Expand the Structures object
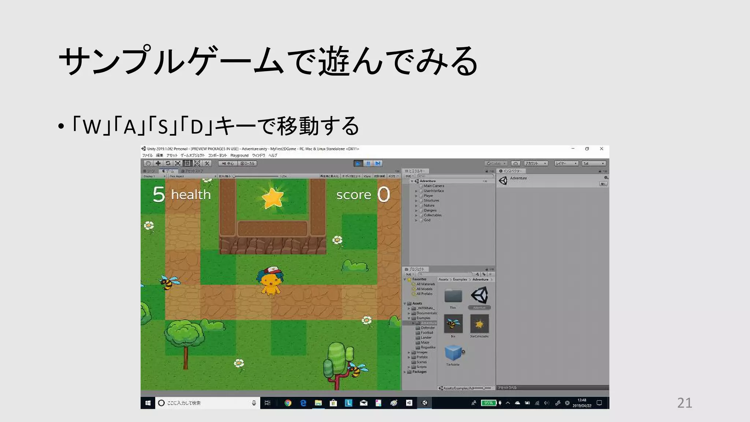The height and width of the screenshot is (422, 750). coord(416,201)
